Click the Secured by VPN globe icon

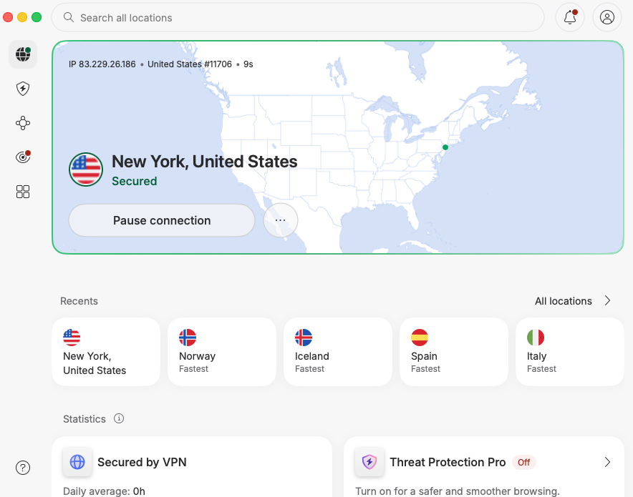pos(77,462)
